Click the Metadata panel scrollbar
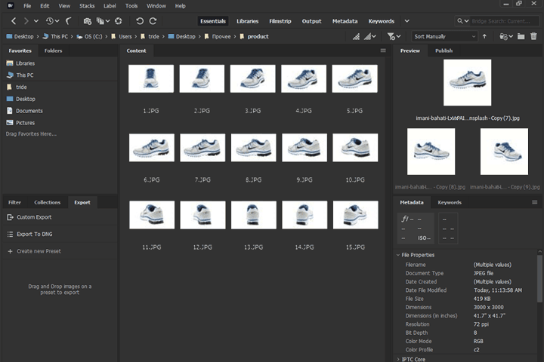 (x=539, y=279)
